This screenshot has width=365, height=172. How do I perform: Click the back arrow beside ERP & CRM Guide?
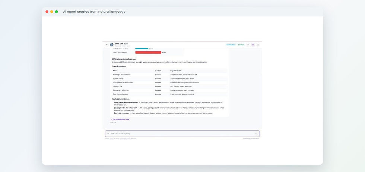(x=107, y=45)
